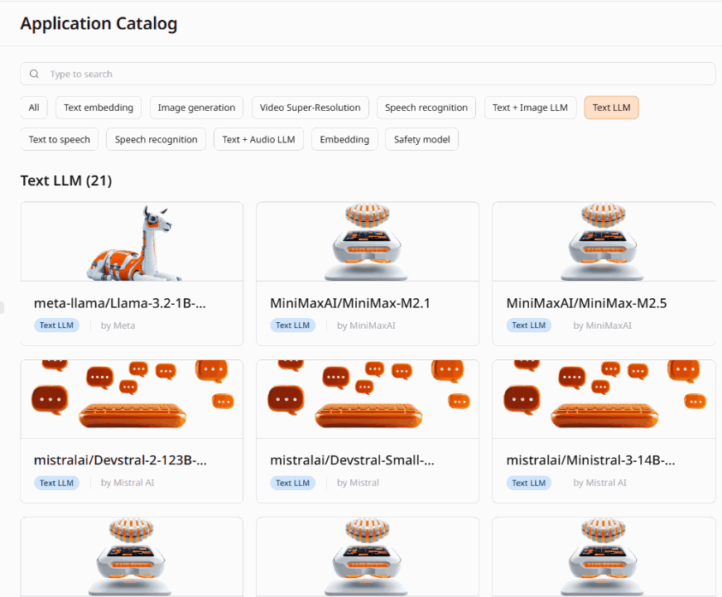Open Devstral-2-123B chat bubbles thumbnail
This screenshot has width=722, height=597.
[x=132, y=399]
